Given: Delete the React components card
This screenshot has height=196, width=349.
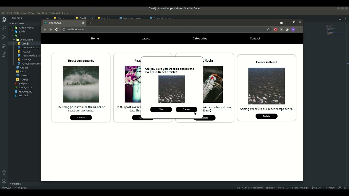Looking at the screenshot, I should 81,118.
